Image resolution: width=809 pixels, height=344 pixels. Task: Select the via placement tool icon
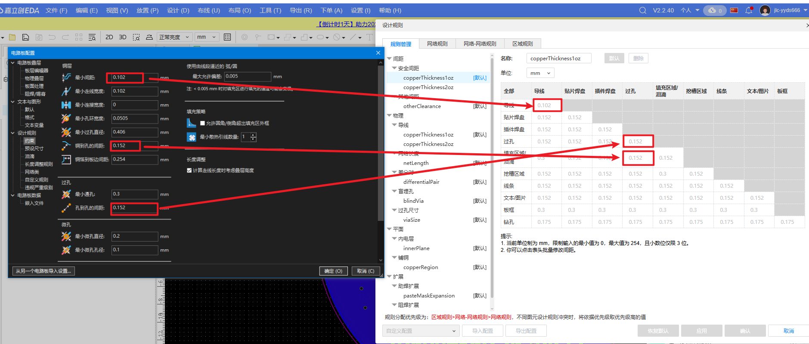coord(245,37)
